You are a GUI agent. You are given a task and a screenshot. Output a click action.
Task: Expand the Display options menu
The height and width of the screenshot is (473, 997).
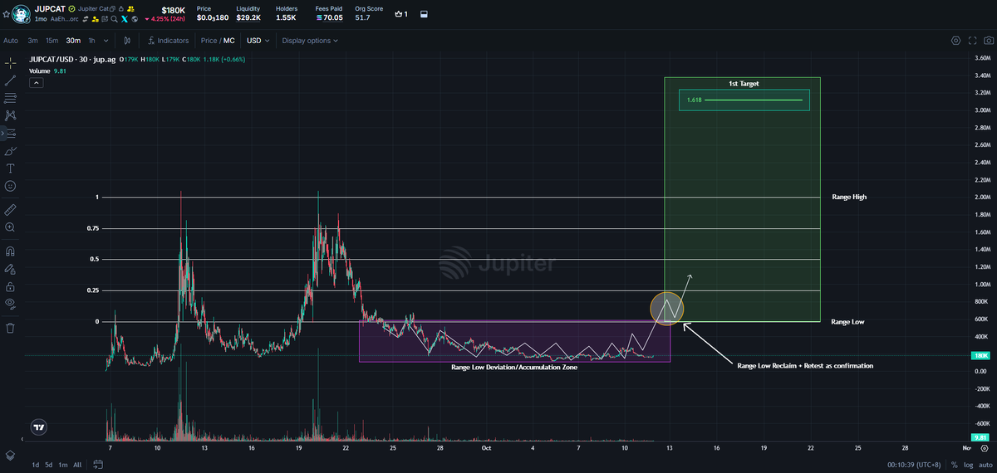pyautogui.click(x=309, y=41)
